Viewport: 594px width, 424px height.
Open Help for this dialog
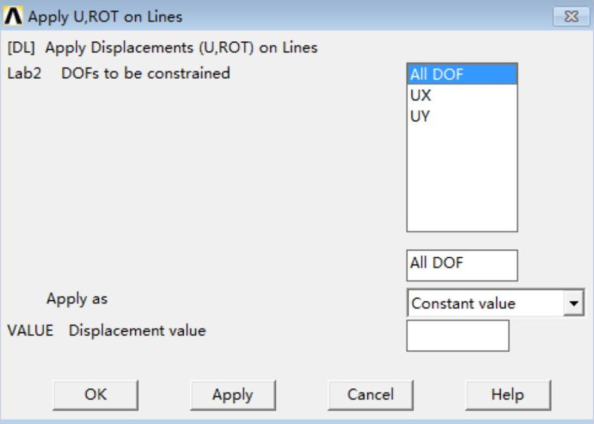pyautogui.click(x=508, y=395)
